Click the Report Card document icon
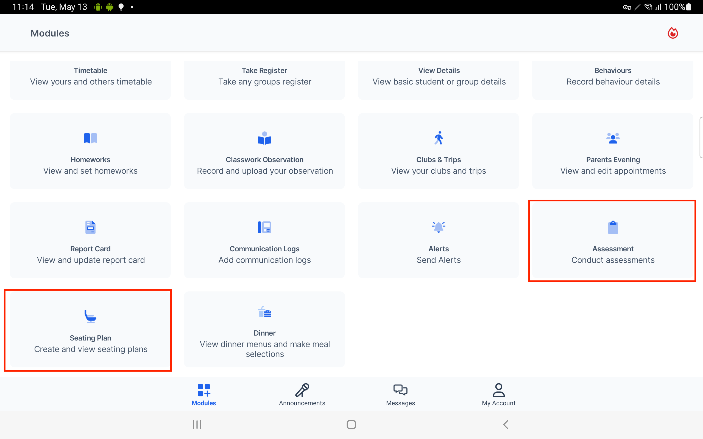 click(90, 227)
